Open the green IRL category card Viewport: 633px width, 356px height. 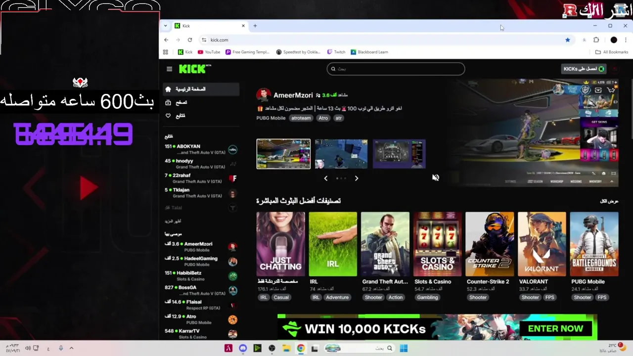tap(333, 244)
